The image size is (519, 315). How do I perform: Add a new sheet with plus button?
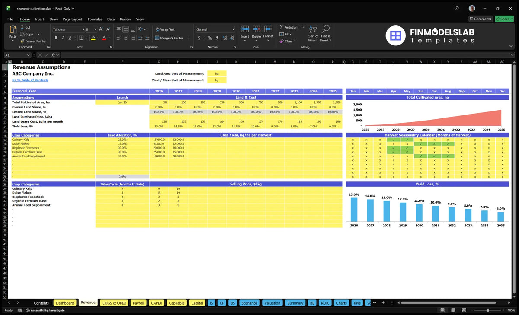point(383,303)
